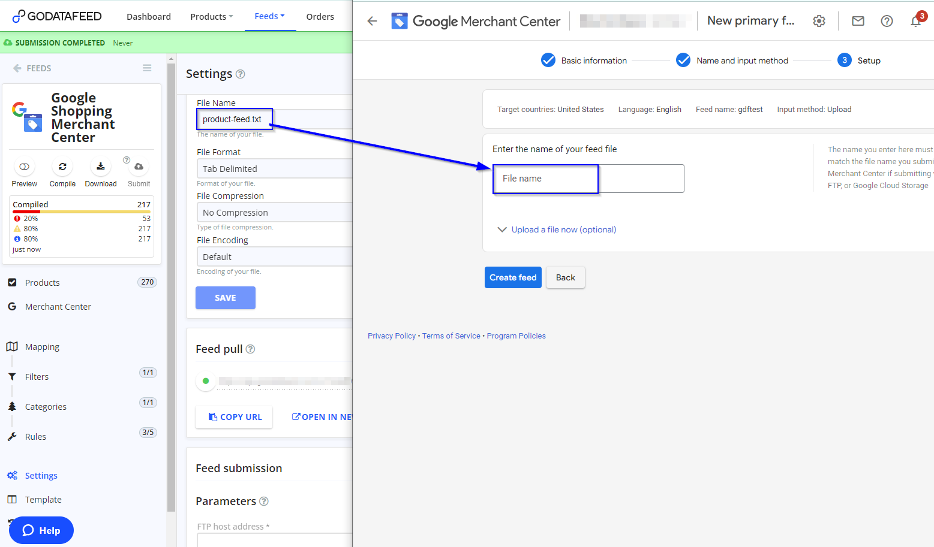Image resolution: width=934 pixels, height=547 pixels.
Task: Click the SAVE button
Action: pyautogui.click(x=226, y=298)
